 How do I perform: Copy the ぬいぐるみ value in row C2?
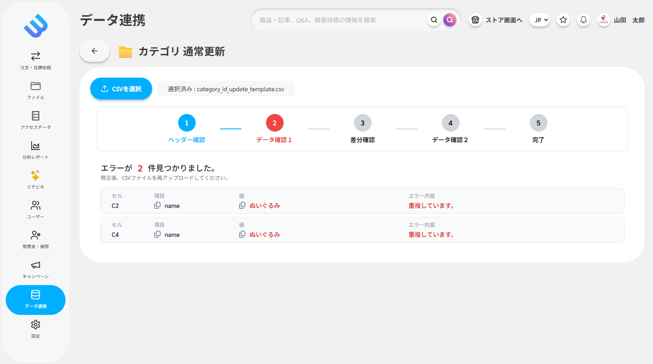(x=242, y=205)
